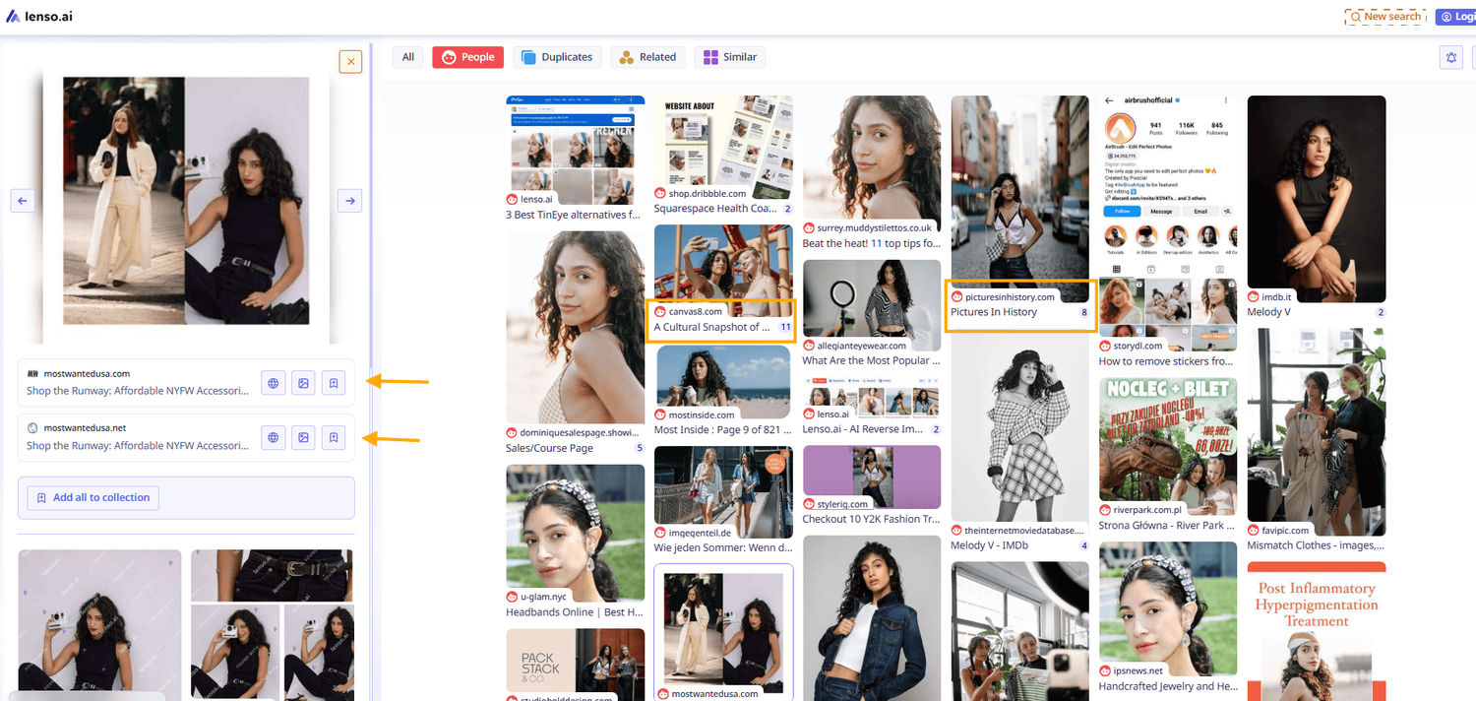Click the image preview icon for mostwantedusa.net
The image size is (1476, 701).
pos(303,437)
